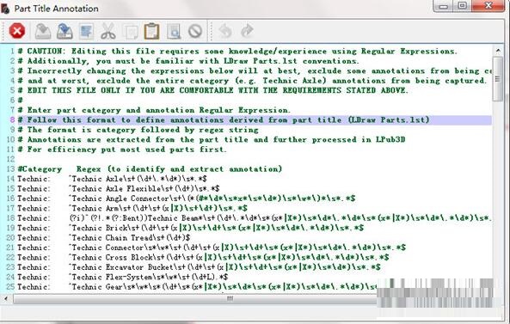This screenshot has height=324, width=510.
Task: Click the greyed-out save tray icon
Action: tap(43, 31)
